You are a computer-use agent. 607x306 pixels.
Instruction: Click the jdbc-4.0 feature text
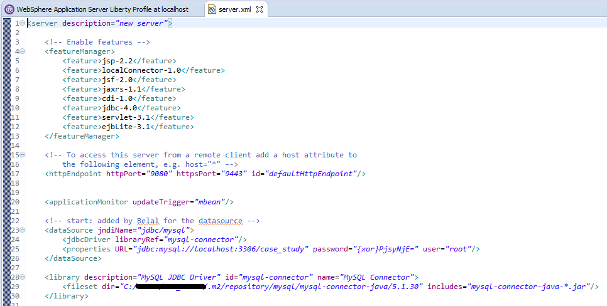pos(119,108)
